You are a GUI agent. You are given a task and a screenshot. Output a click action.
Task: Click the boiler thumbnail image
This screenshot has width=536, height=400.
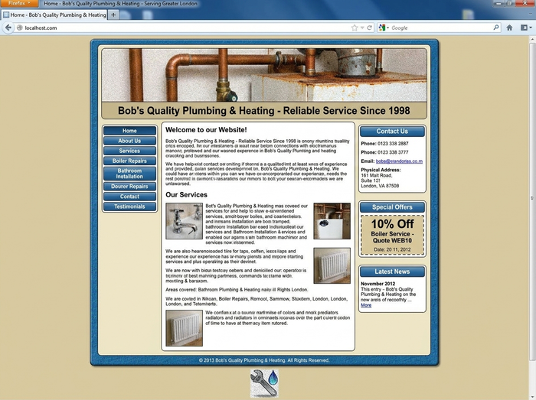pyautogui.click(x=332, y=221)
